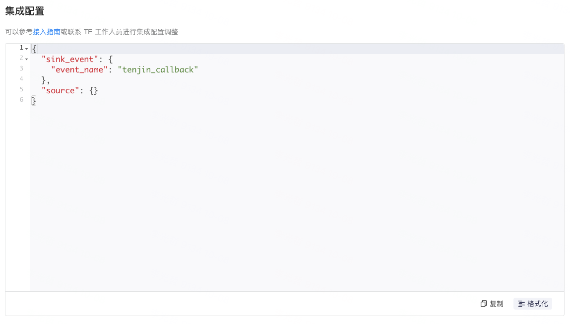Click the format lines icon beside 格式化
The image size is (570, 324).
pos(521,304)
